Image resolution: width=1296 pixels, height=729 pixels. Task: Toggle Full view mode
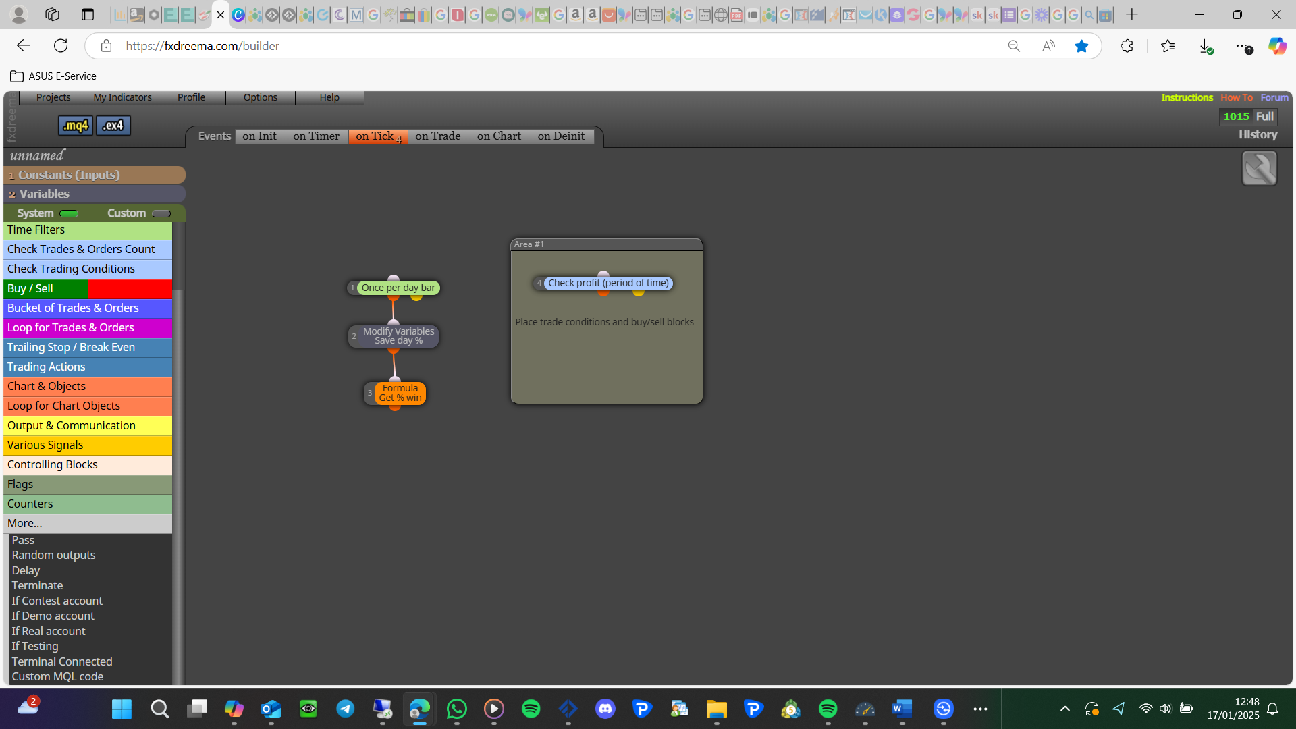point(1264,116)
